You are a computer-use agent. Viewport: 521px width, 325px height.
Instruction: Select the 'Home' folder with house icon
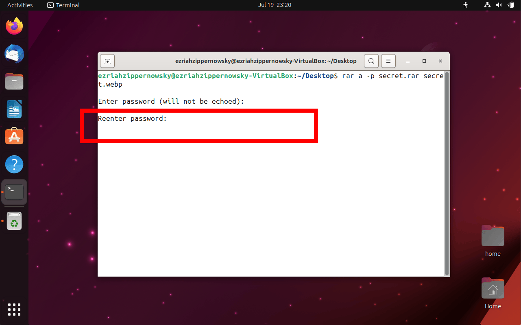[x=493, y=293]
